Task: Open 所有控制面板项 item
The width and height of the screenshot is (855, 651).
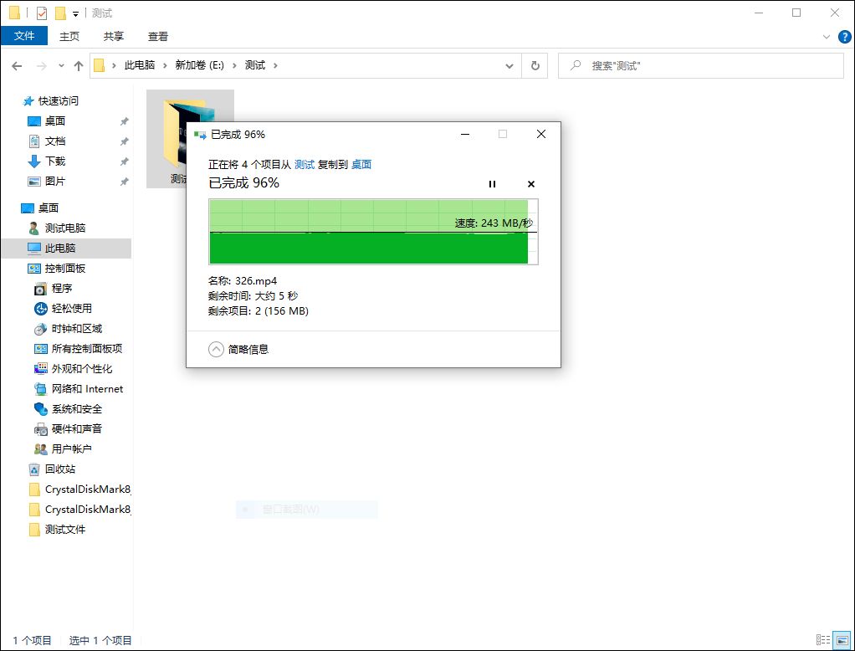Action: 87,348
